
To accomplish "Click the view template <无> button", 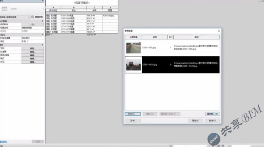I will (32, 24).
